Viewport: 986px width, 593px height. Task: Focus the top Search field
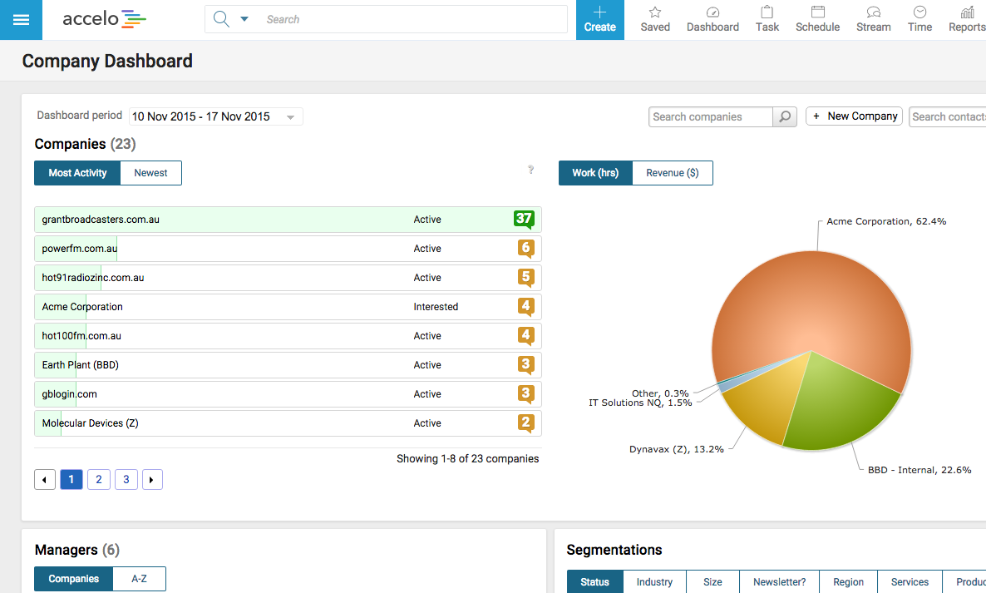(x=415, y=19)
